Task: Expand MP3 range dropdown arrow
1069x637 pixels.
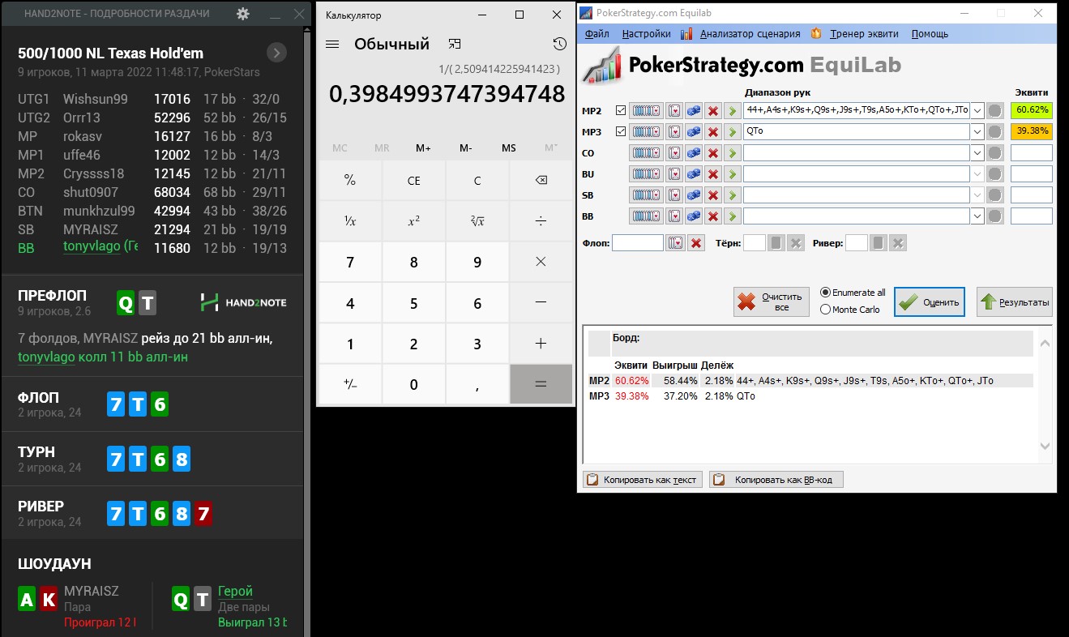Action: pos(977,131)
